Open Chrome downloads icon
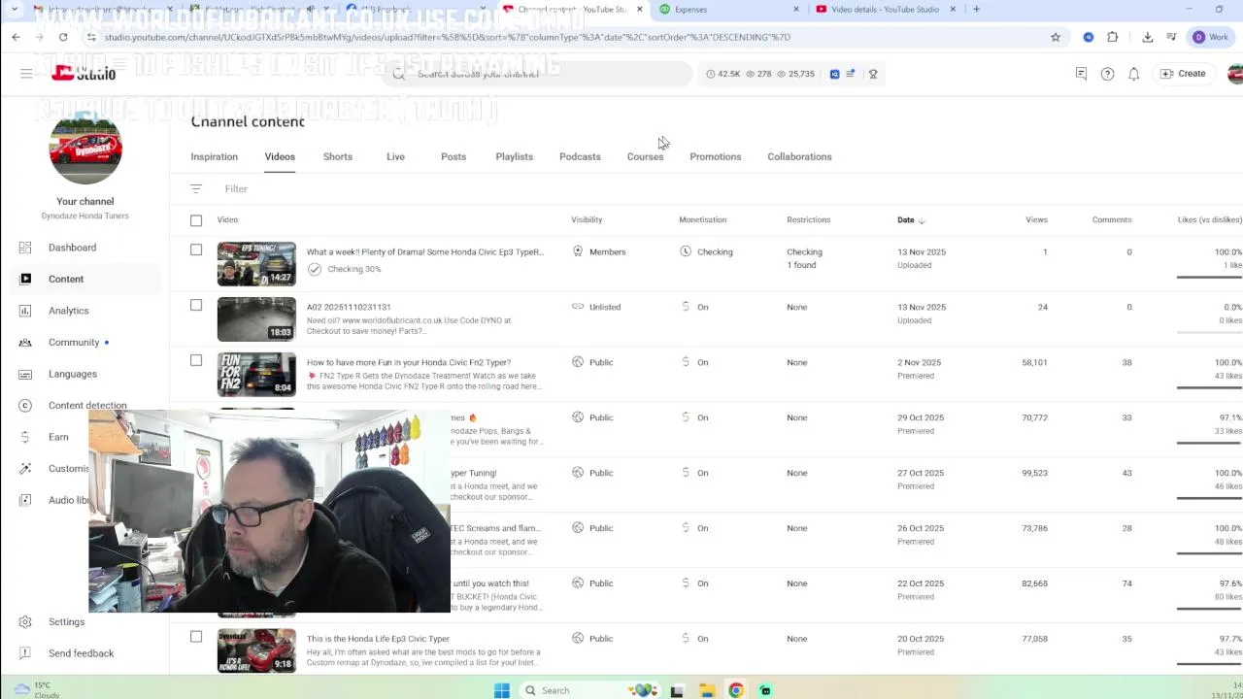 1147,37
